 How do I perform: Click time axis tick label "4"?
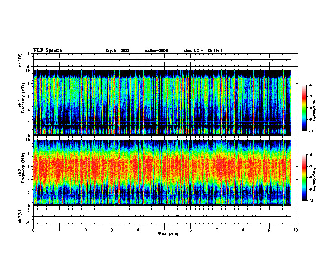138,230
